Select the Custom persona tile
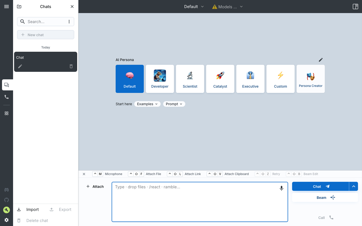This screenshot has width=362, height=226. 281,79
